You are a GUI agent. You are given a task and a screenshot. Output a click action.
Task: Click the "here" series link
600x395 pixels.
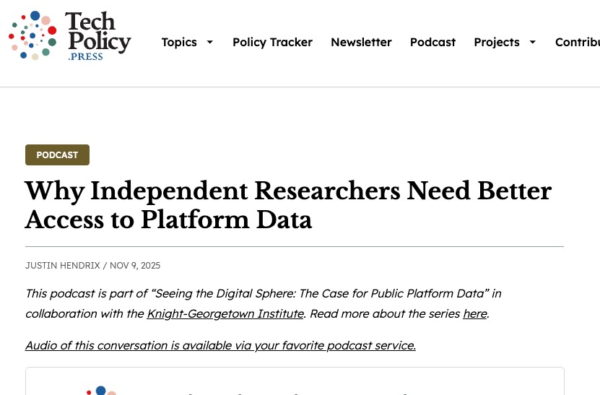coord(474,313)
